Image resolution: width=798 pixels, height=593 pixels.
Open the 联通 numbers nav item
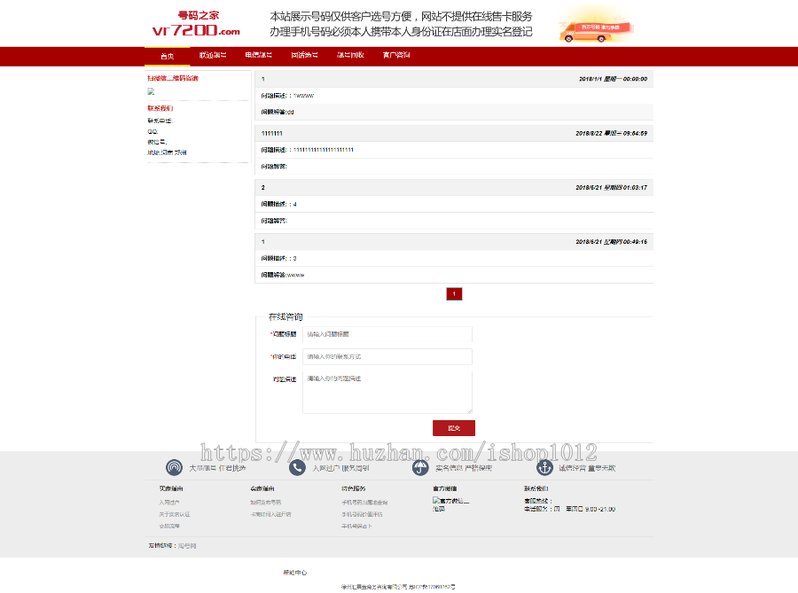[213, 55]
